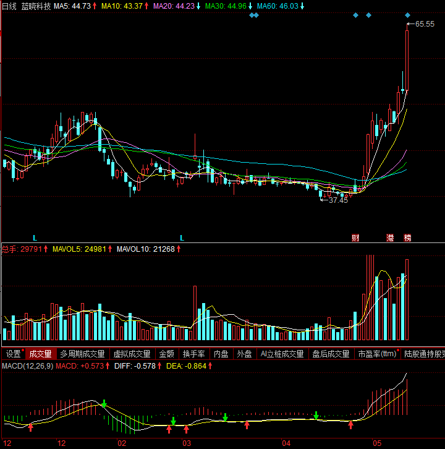Click the blue diamond above the 财 marker
Screen dimensions: 445x449
[x=355, y=15]
